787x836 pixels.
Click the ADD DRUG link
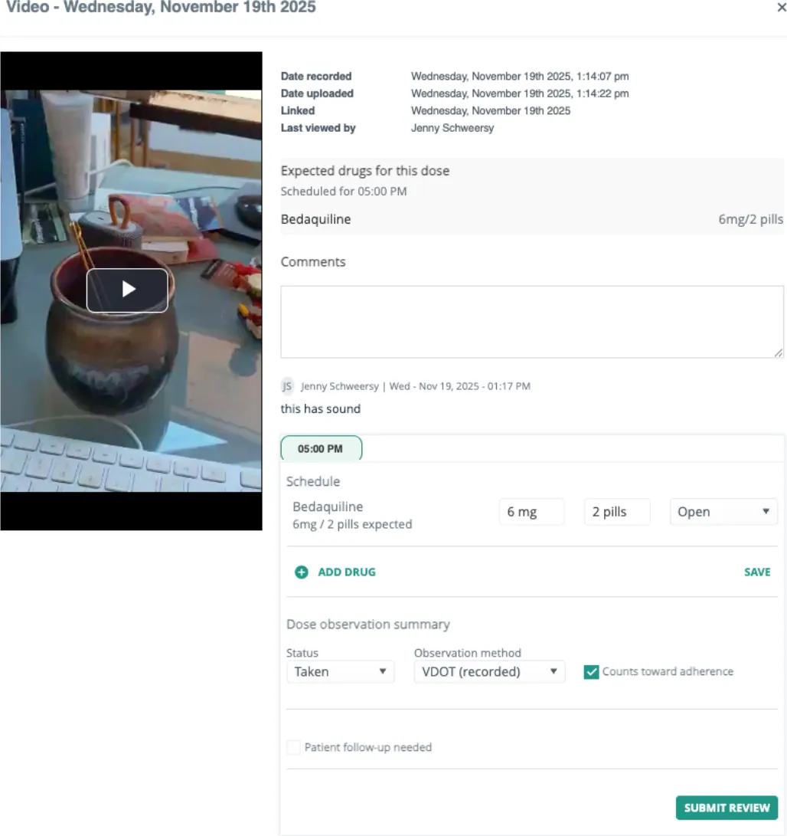347,572
